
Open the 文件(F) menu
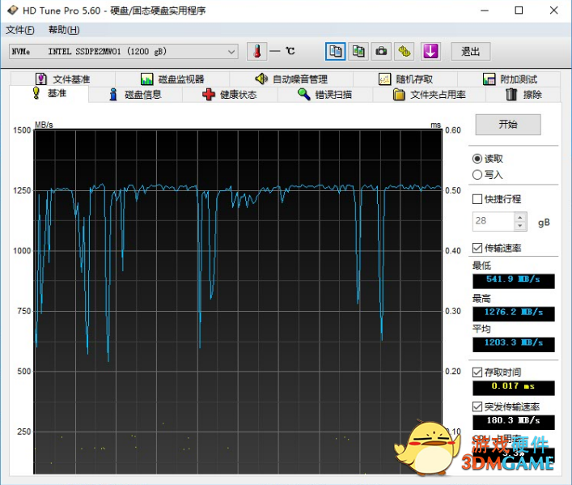point(20,30)
